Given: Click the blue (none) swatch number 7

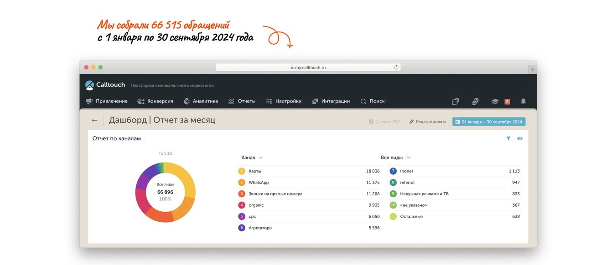Looking at the screenshot, I should click(x=393, y=171).
